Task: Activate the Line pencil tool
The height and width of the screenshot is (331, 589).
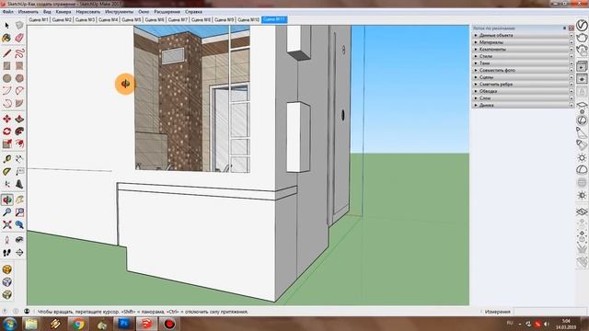Action: (6, 53)
